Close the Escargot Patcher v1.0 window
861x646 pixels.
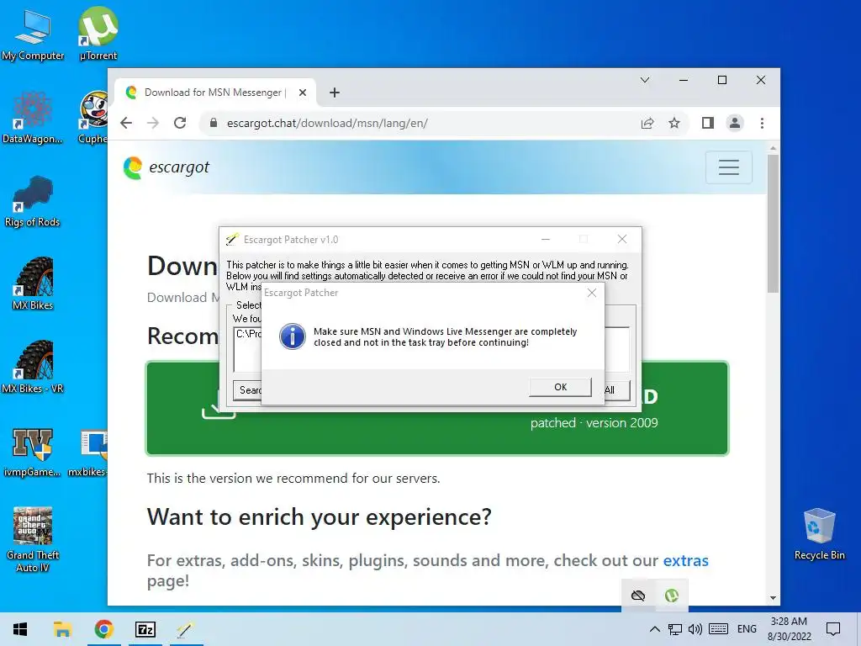[x=622, y=239]
